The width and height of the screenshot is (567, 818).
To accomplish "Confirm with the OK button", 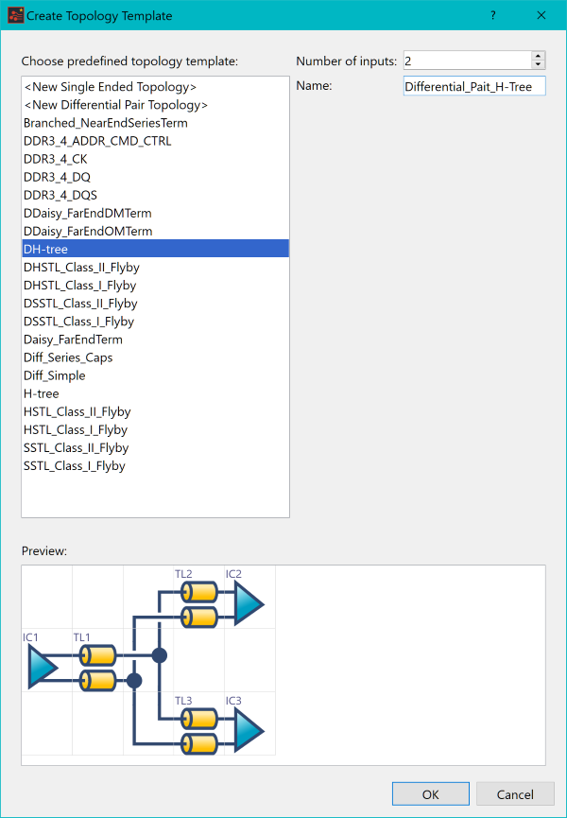I will [x=431, y=794].
